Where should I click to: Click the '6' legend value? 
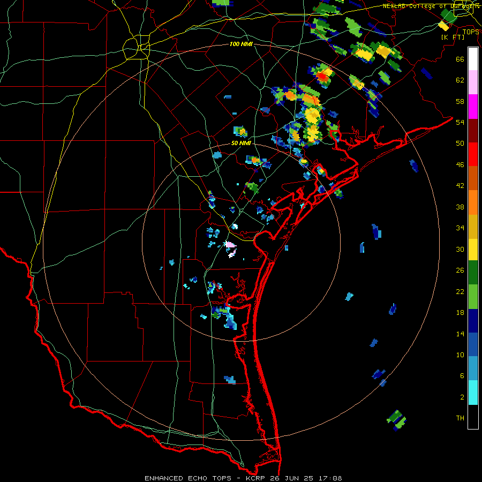462,376
